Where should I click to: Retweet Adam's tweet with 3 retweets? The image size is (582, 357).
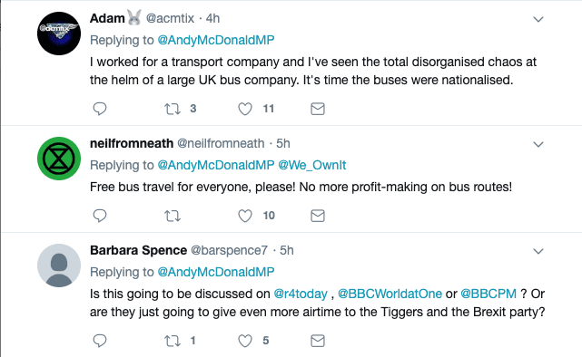[173, 109]
